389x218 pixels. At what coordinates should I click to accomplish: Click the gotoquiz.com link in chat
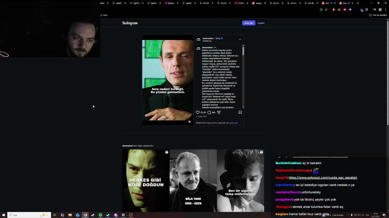tap(323, 178)
